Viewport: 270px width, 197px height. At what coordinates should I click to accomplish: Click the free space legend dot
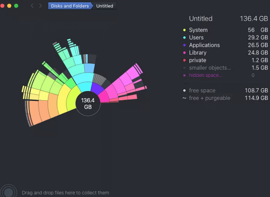click(184, 91)
